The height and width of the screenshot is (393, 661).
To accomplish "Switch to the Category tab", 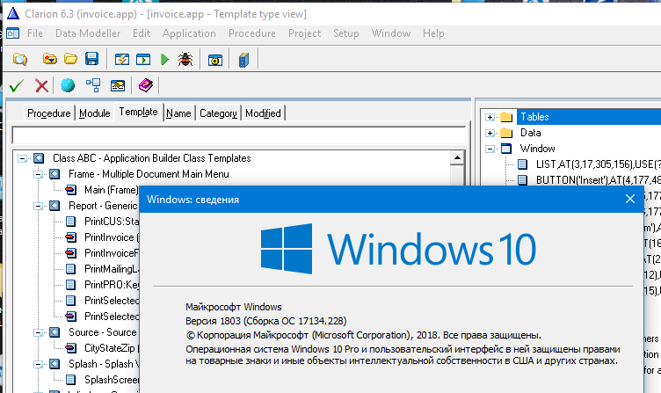I will coord(218,113).
